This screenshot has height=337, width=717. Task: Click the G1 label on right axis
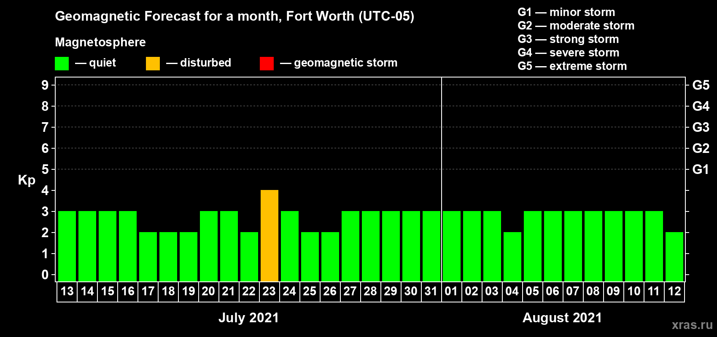(701, 169)
